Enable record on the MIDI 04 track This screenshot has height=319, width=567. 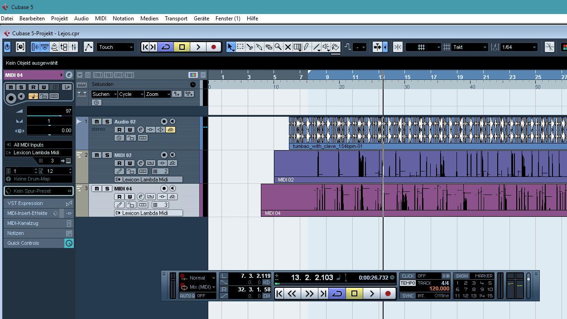[164, 189]
